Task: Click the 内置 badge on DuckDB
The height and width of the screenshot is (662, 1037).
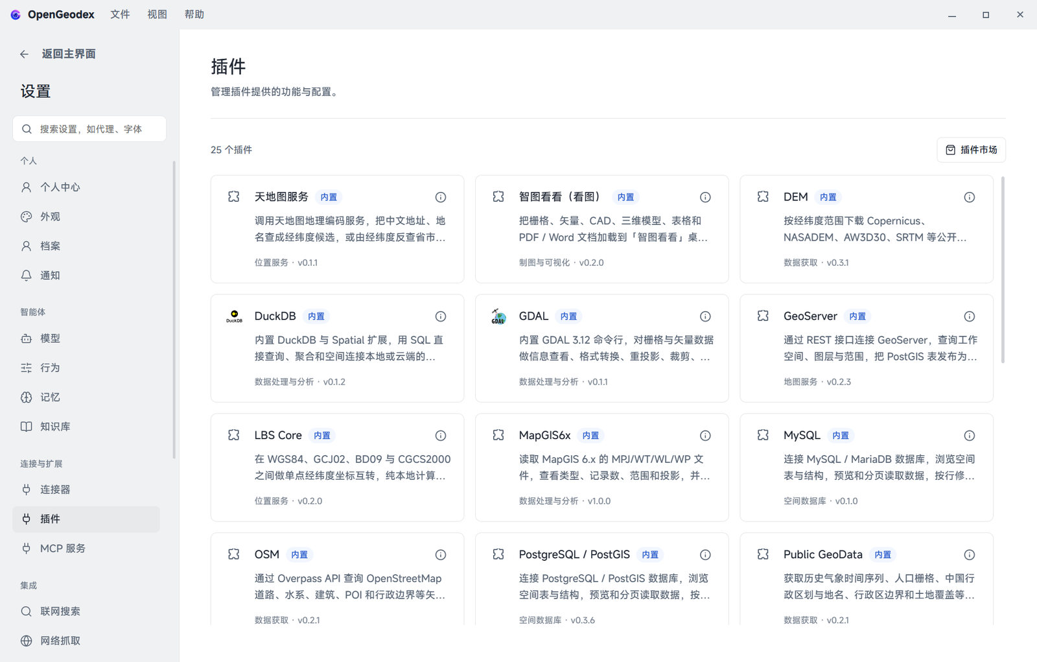Action: point(316,316)
